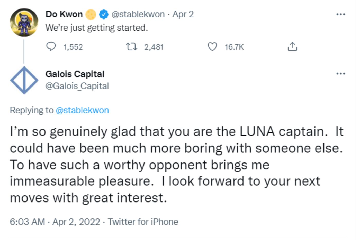Open the @stablekwon handle beside Do Kwon's name

pyautogui.click(x=138, y=14)
